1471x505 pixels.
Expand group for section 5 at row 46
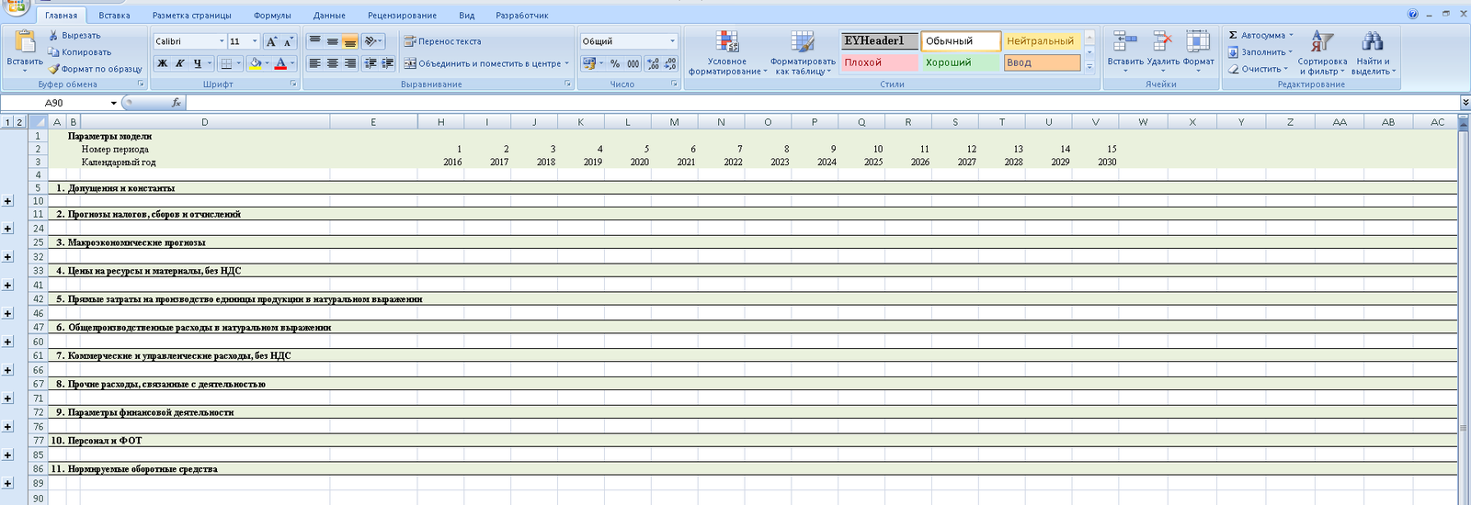coord(7,314)
